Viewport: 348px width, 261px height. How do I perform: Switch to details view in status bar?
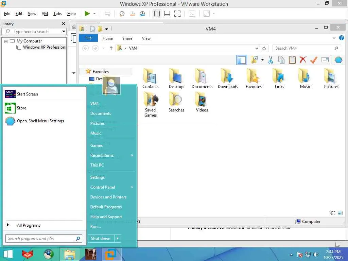(332, 213)
